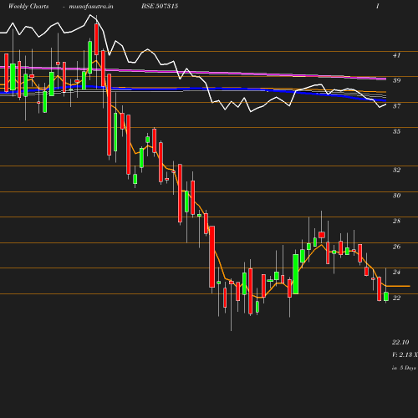Click the price axis label 39

pyautogui.click(x=396, y=80)
